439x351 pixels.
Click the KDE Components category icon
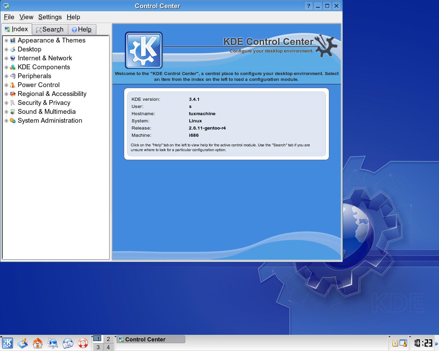13,67
